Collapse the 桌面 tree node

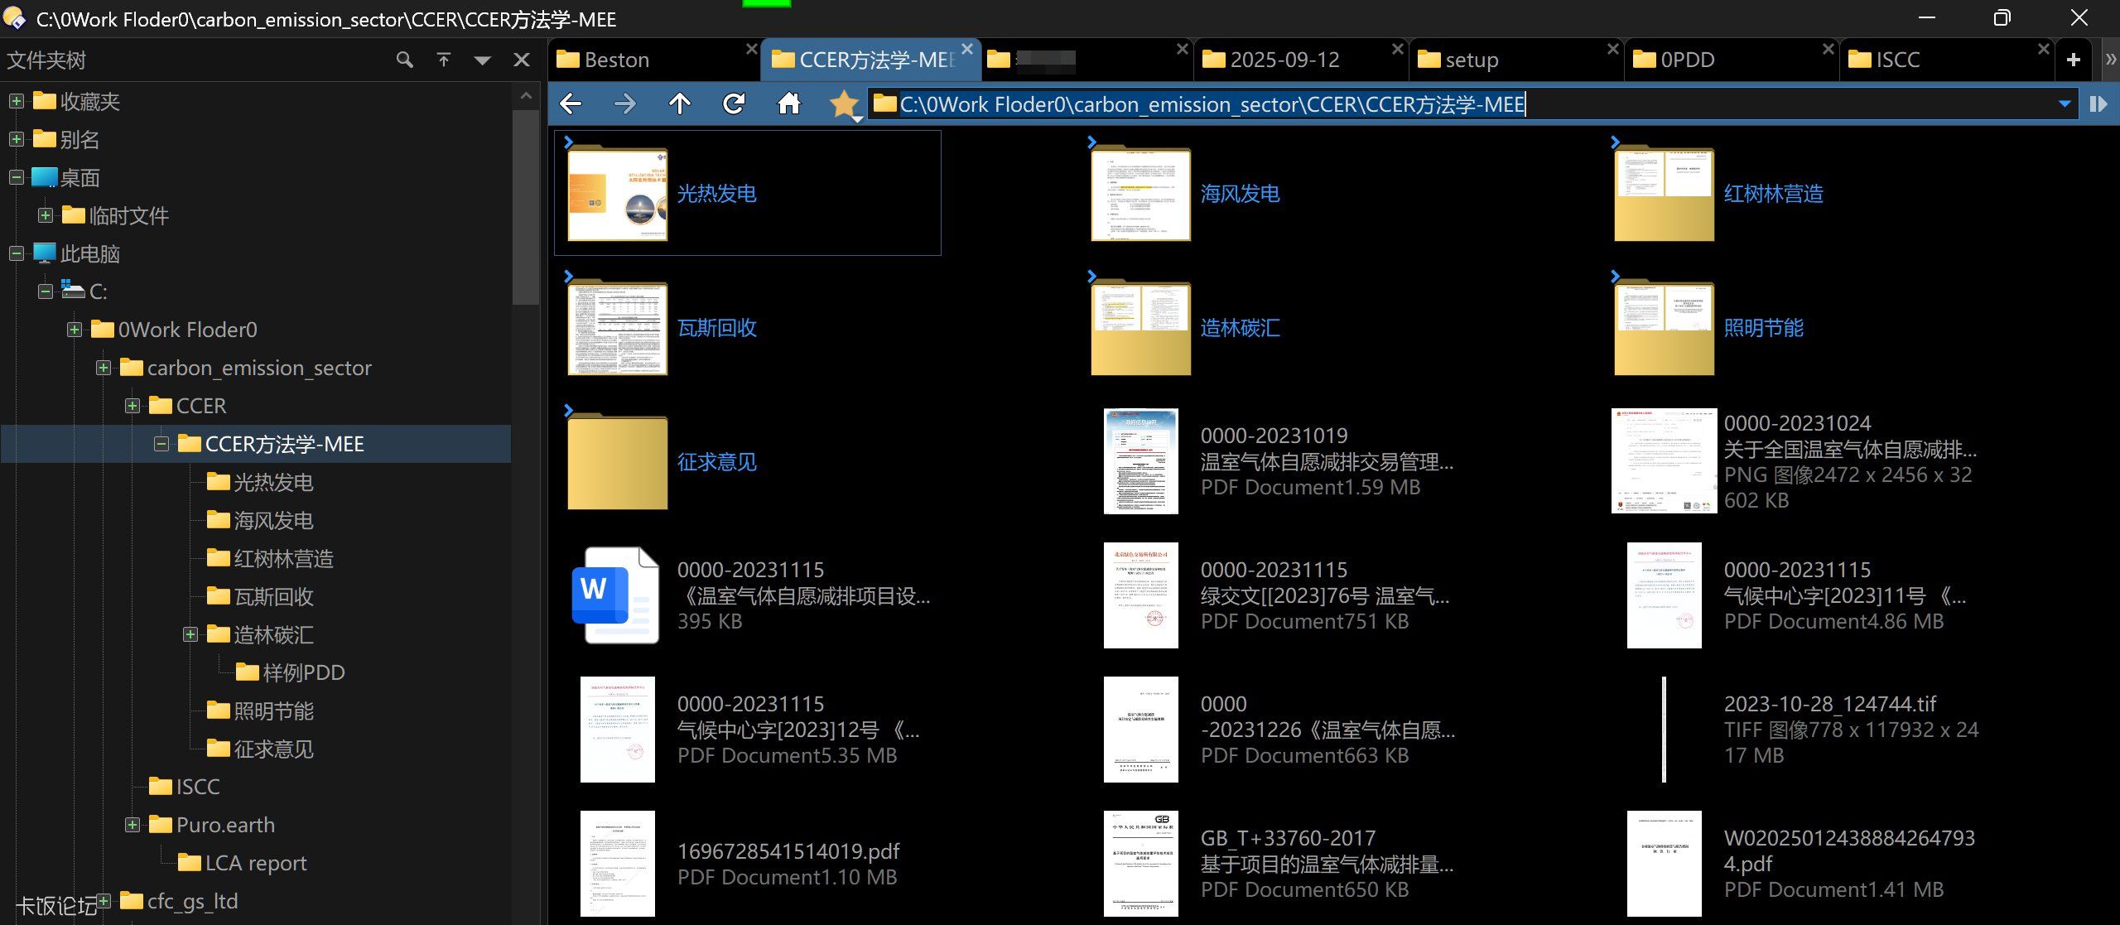click(x=17, y=177)
